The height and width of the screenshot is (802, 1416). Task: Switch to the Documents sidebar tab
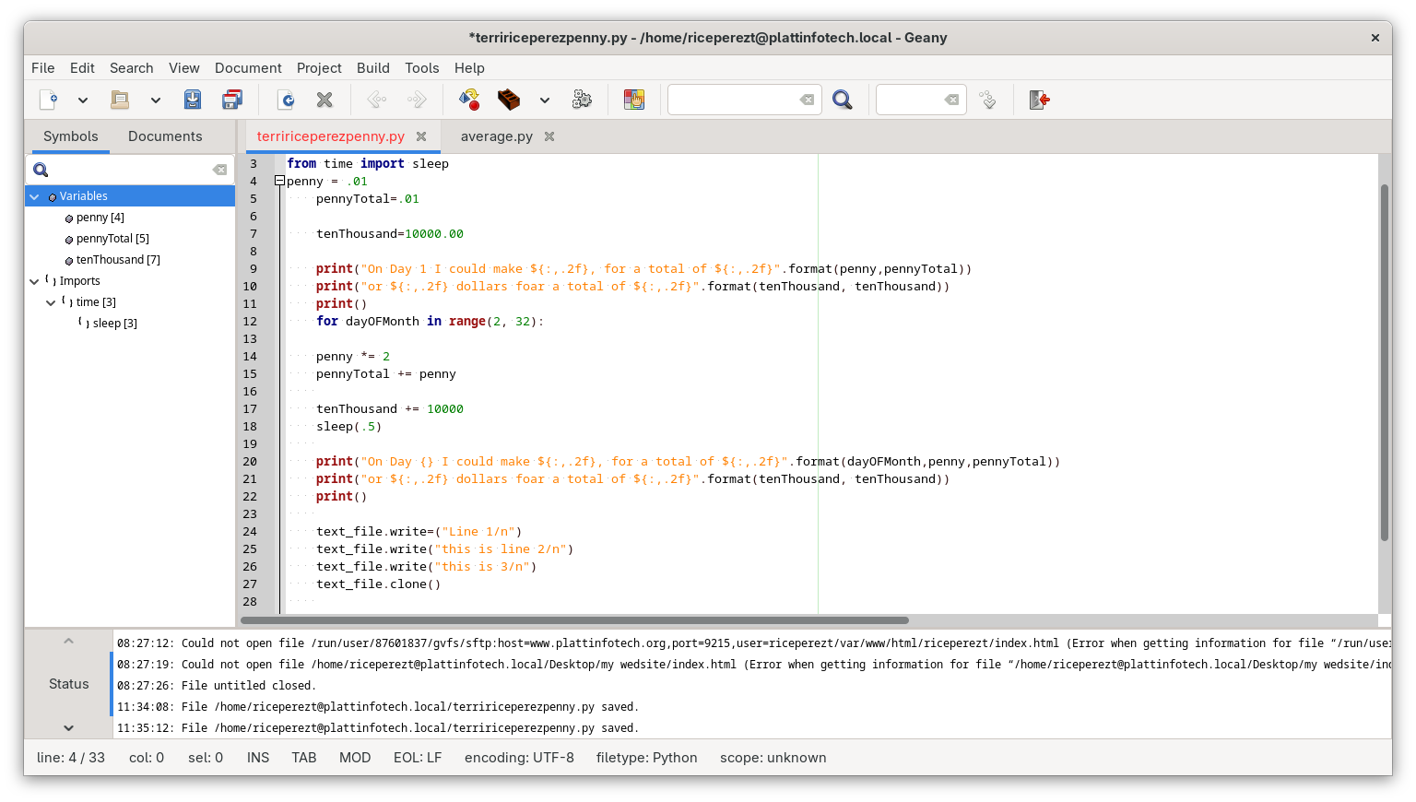(165, 136)
